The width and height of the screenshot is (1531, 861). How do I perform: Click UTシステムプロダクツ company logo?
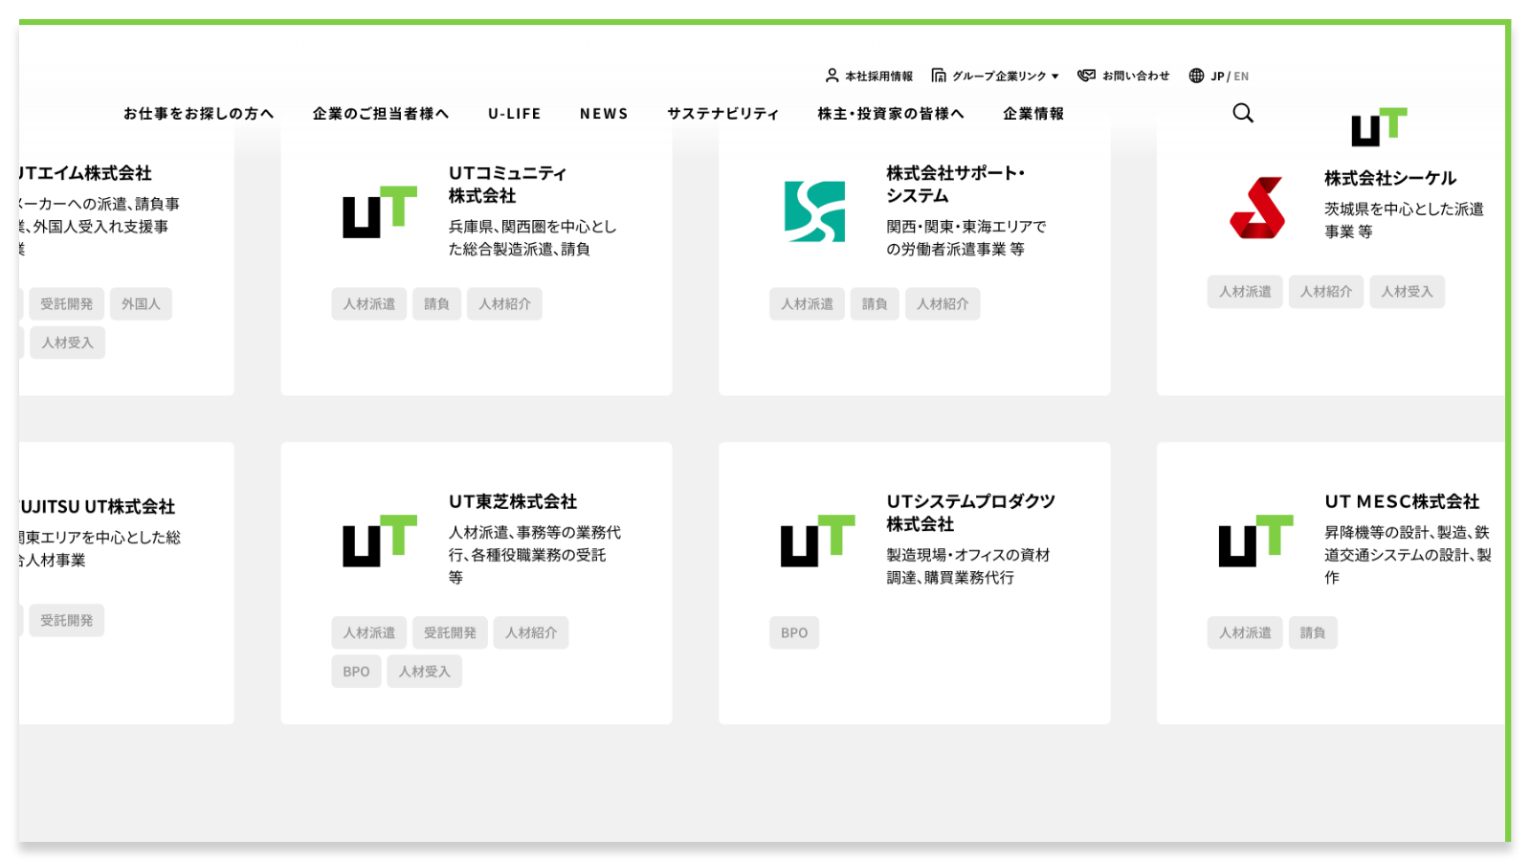tap(818, 541)
